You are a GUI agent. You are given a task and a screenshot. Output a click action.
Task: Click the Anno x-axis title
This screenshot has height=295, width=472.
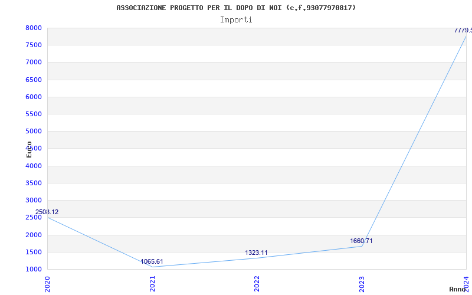coord(457,289)
